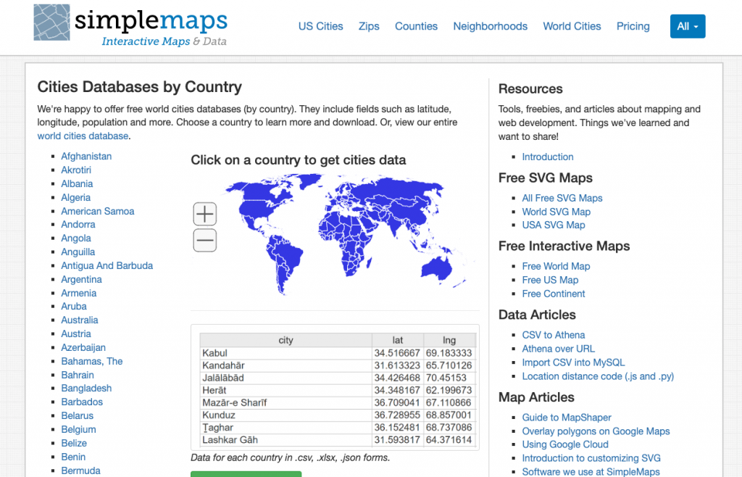Open US Cities navigation item
Image resolution: width=742 pixels, height=477 pixels.
(x=320, y=27)
